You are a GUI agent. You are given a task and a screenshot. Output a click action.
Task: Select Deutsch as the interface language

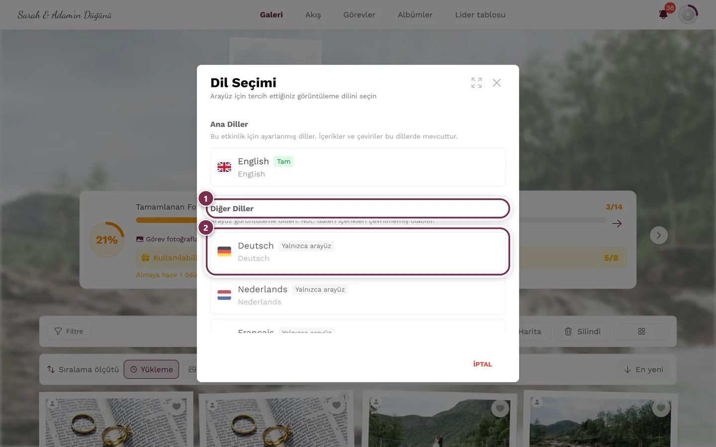point(358,252)
